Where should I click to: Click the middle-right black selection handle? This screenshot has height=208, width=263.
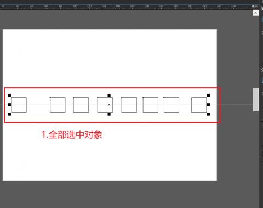pyautogui.click(x=208, y=105)
